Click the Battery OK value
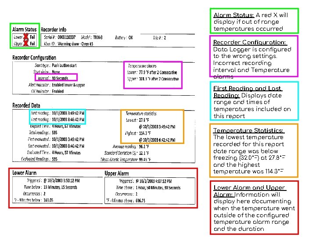Image resolution: width=316 pixels, height=237 pixels. (x=131, y=38)
